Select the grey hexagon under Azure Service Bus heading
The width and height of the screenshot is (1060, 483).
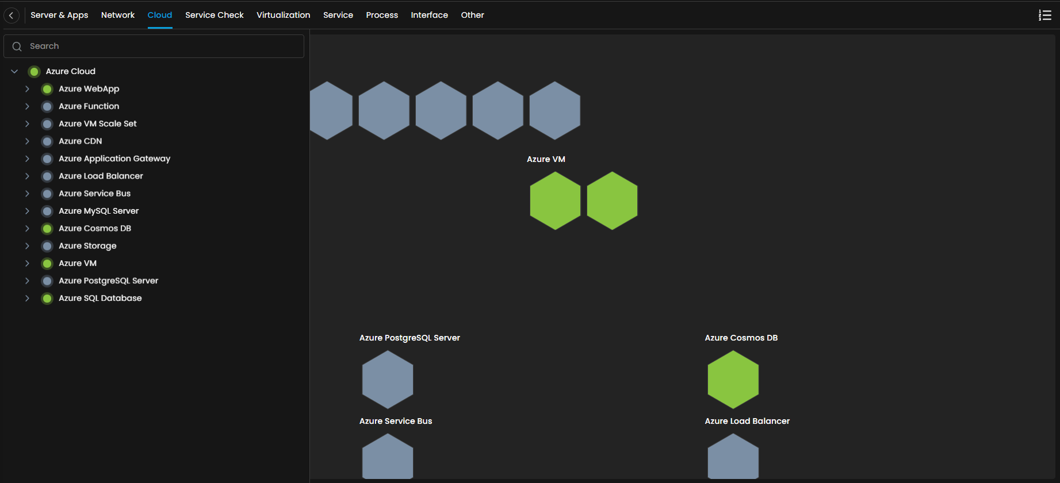pyautogui.click(x=388, y=457)
